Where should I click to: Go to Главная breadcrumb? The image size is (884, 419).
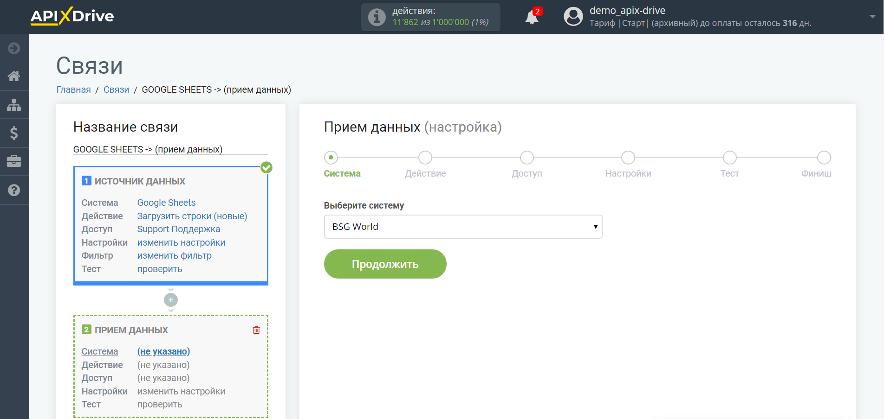click(74, 89)
